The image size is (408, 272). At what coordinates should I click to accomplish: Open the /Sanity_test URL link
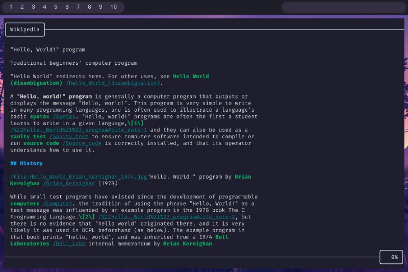(x=69, y=136)
